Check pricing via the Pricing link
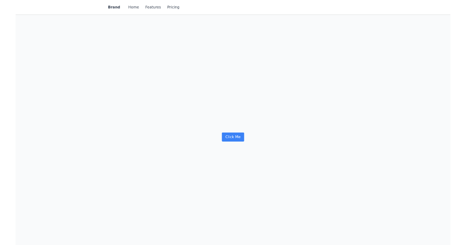Viewport: 466px width, 245px height. [x=173, y=7]
